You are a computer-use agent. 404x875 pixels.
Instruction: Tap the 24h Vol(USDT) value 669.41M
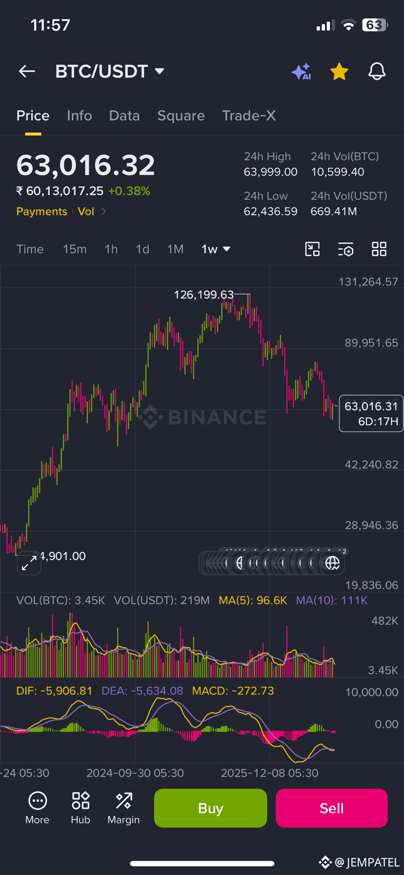pos(334,211)
